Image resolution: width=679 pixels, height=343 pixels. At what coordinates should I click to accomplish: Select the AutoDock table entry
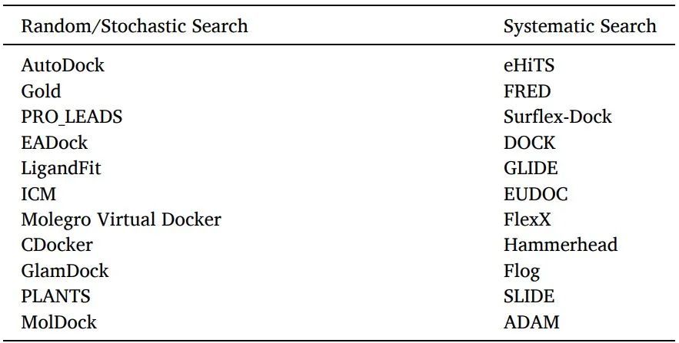click(x=62, y=66)
